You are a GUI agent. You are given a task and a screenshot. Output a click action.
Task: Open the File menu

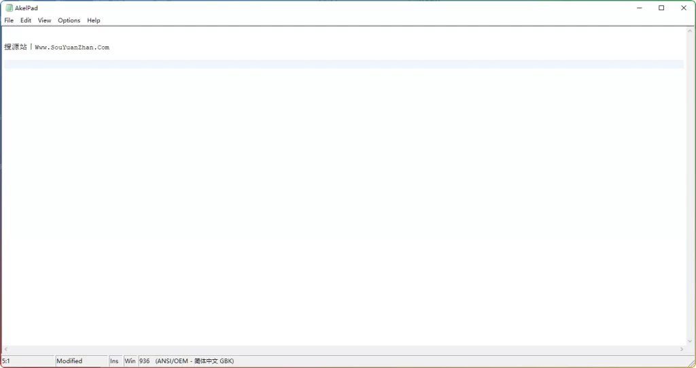pyautogui.click(x=9, y=20)
